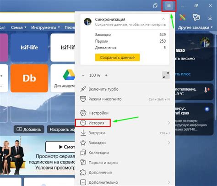Click the add-ons puzzle piece icon
The width and height of the screenshot is (217, 186).
(83, 172)
